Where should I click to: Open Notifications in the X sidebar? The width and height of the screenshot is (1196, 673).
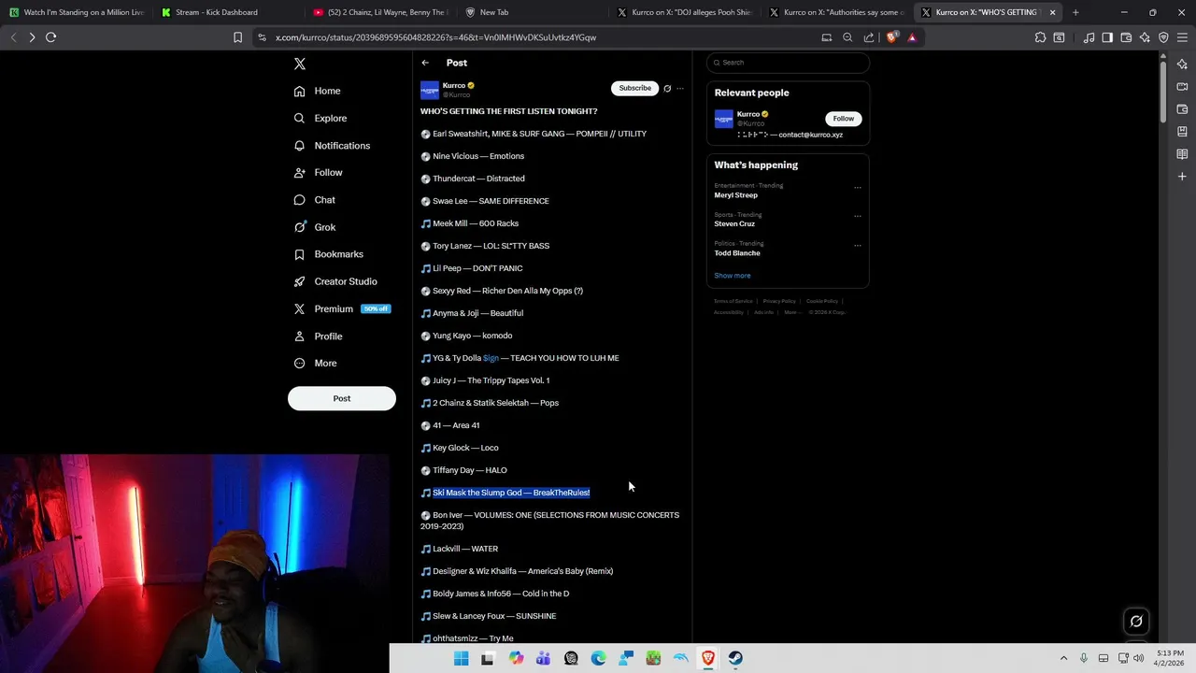(332, 146)
